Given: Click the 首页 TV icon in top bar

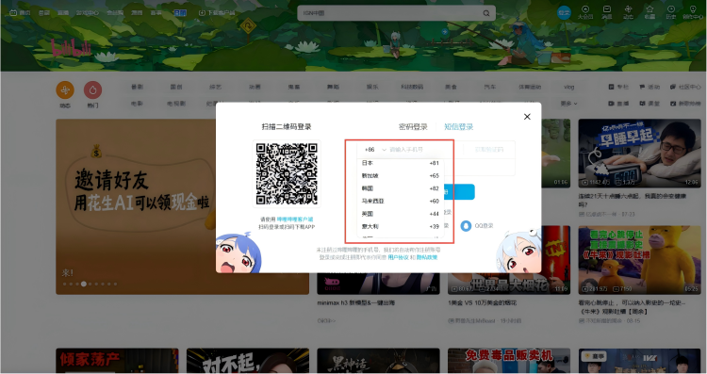Looking at the screenshot, I should click(x=13, y=12).
